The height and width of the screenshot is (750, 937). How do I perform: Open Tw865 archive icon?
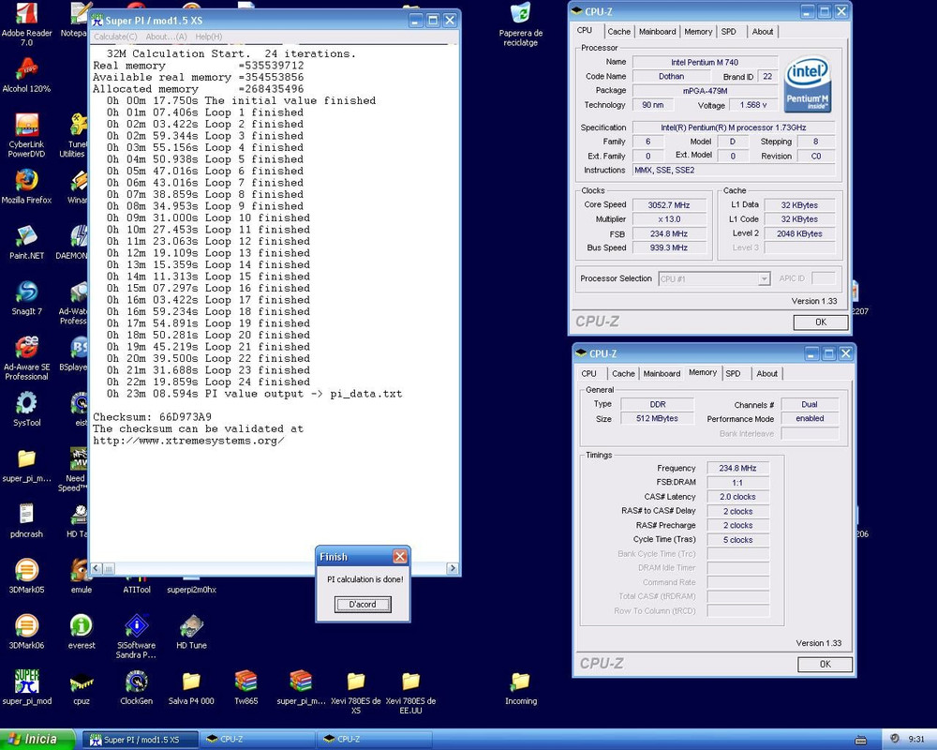pos(245,688)
